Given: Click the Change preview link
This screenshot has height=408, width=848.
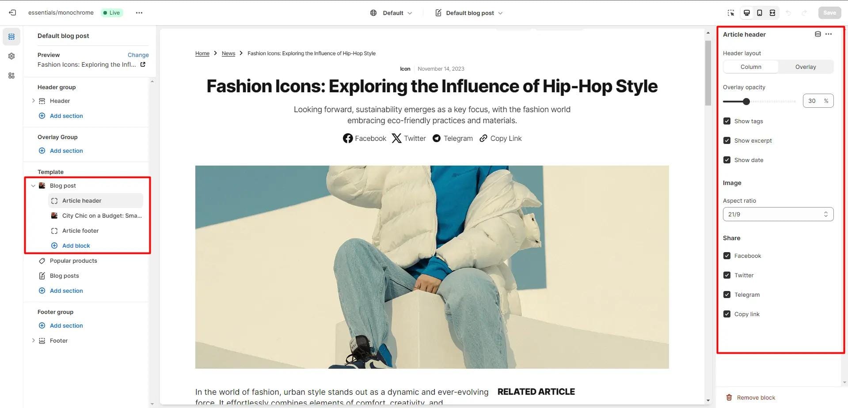Looking at the screenshot, I should pyautogui.click(x=138, y=55).
